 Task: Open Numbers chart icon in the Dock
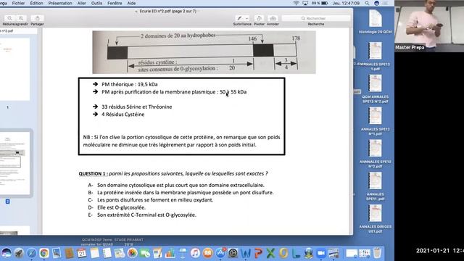tap(170, 253)
